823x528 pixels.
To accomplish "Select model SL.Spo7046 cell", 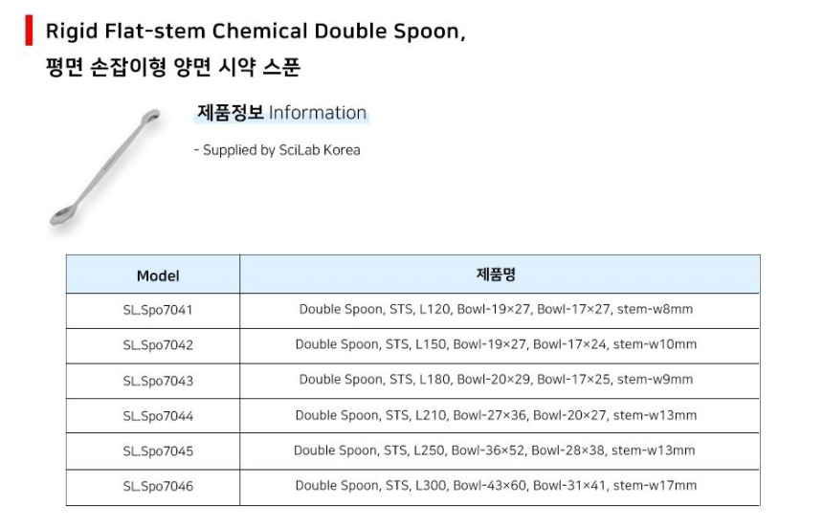I will (x=158, y=486).
